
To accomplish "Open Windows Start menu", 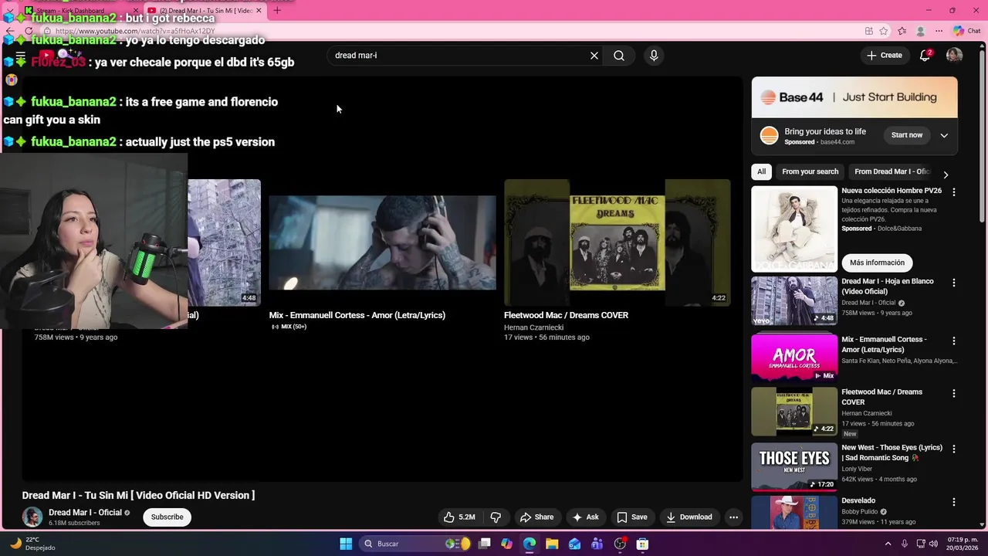I will click(x=346, y=544).
